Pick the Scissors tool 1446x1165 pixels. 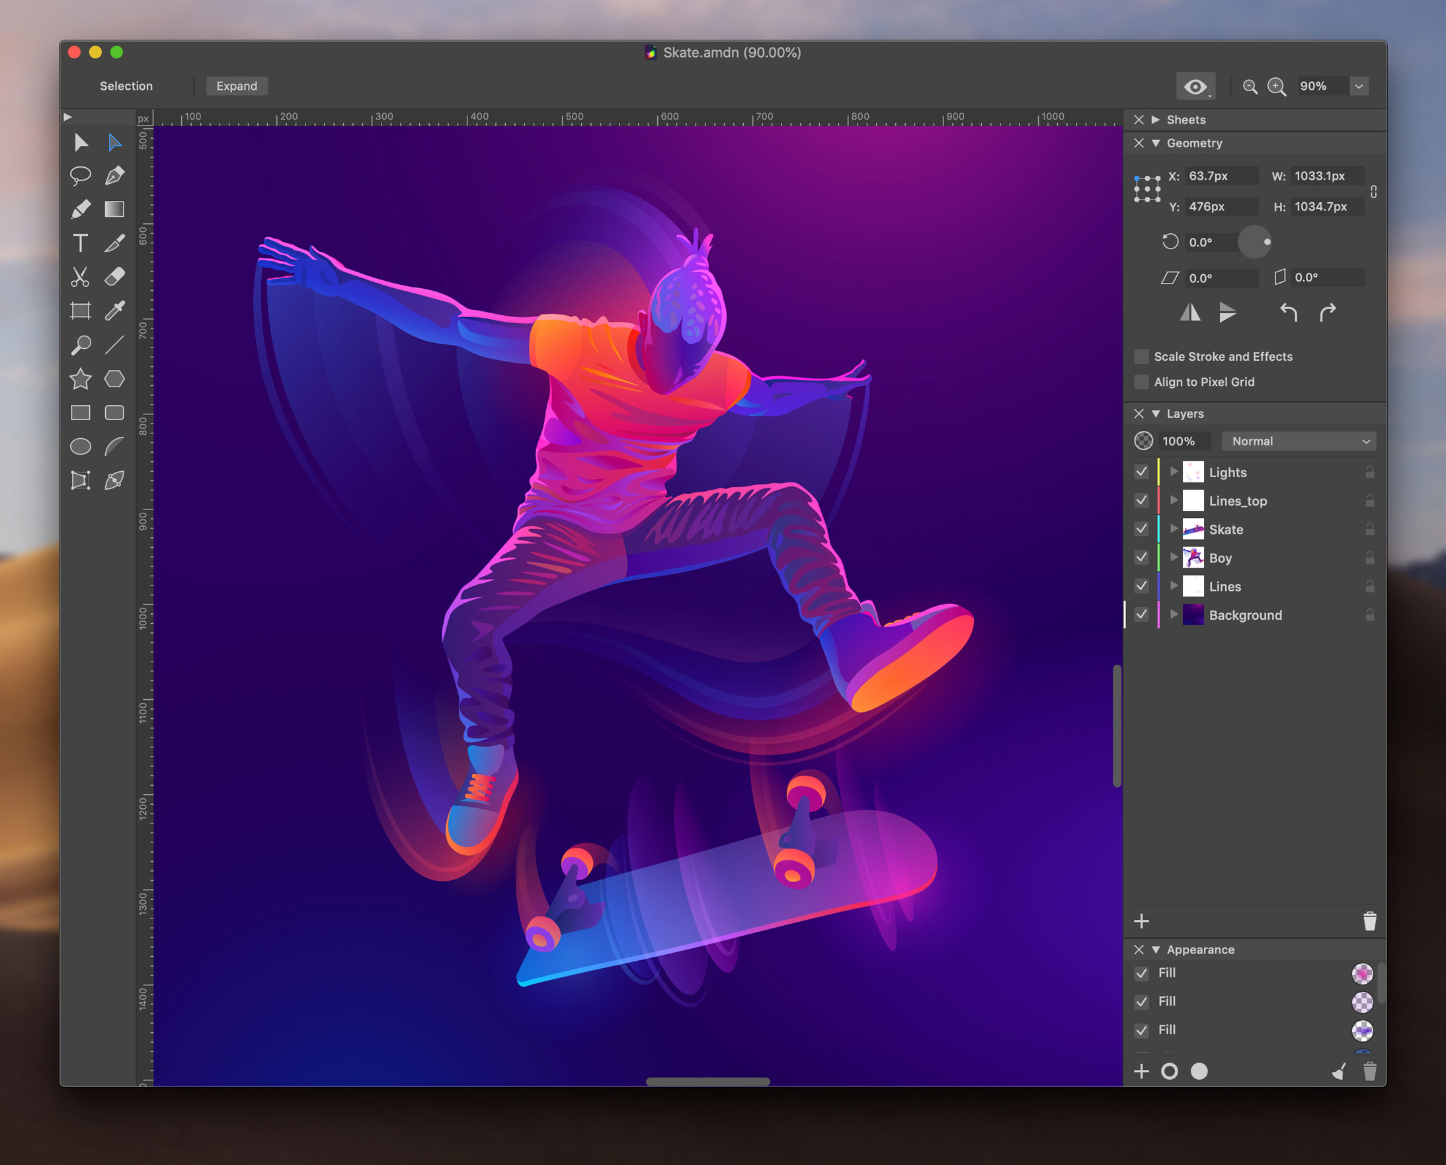point(81,276)
